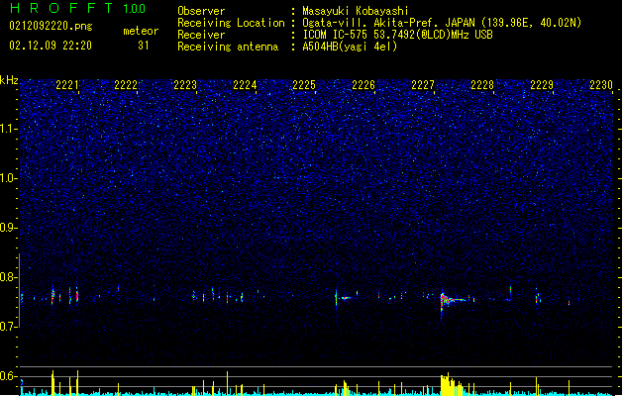This screenshot has width=623, height=396.
Task: Click the 2222 time marker
Action: click(x=126, y=85)
